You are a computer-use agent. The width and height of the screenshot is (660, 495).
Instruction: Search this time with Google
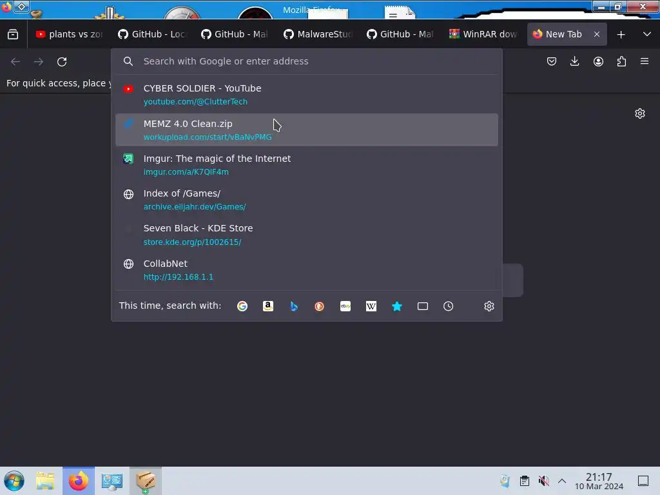(x=242, y=306)
